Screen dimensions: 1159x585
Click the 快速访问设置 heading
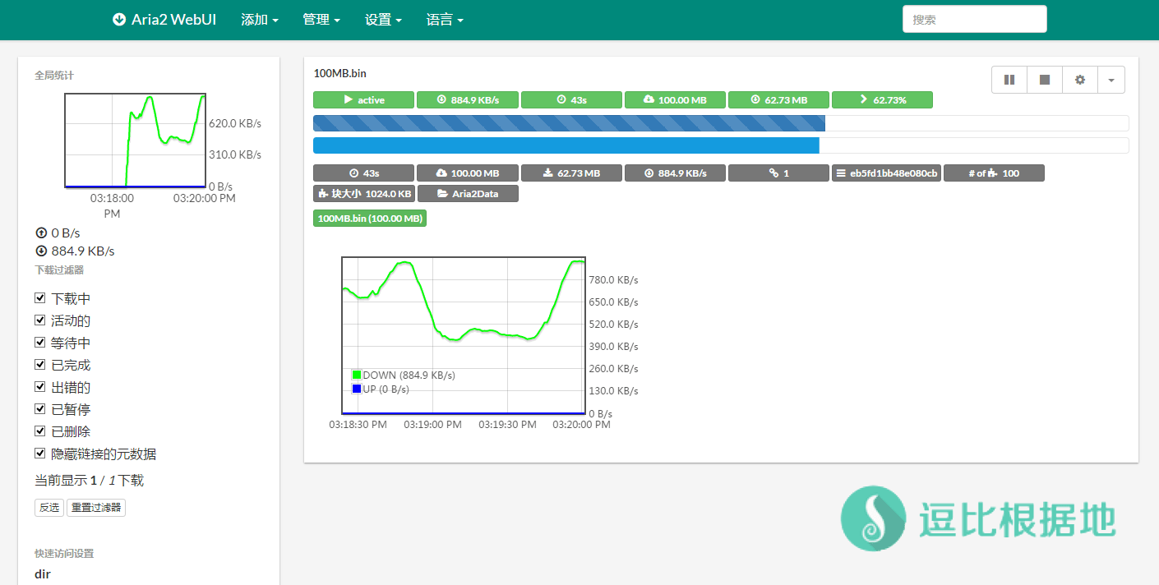[x=64, y=554]
